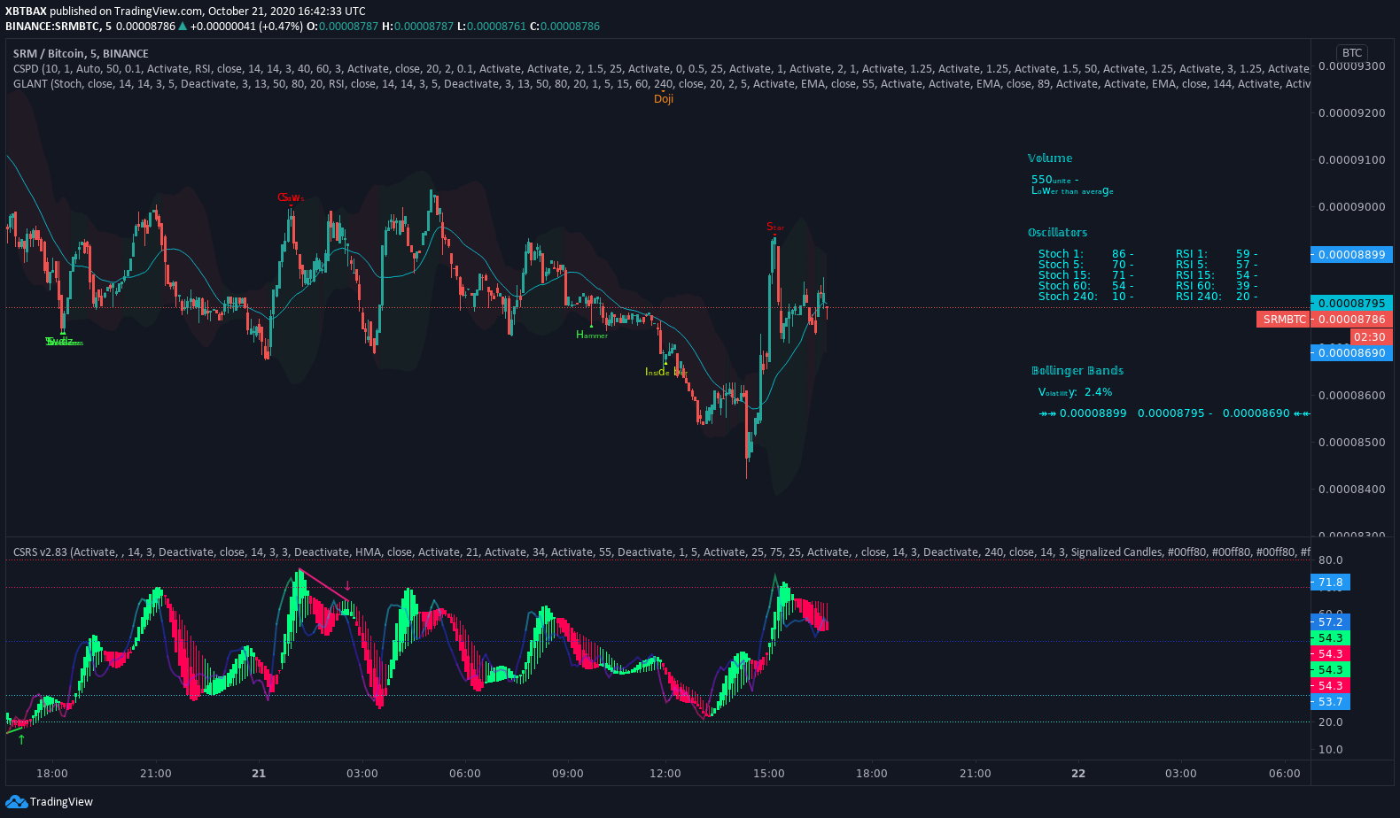
Task: Click the Stoch 60: 54 row
Action: (x=1085, y=286)
